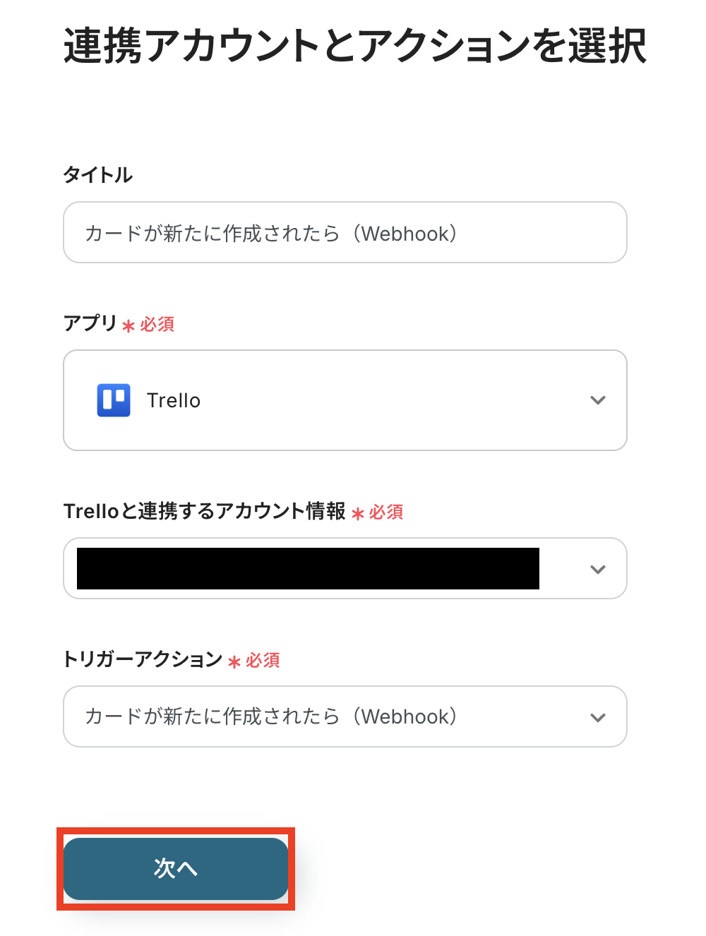This screenshot has height=936, width=706.
Task: Click the red asterisk beside Trelloと連携するアカウント情報
Action: point(358,513)
